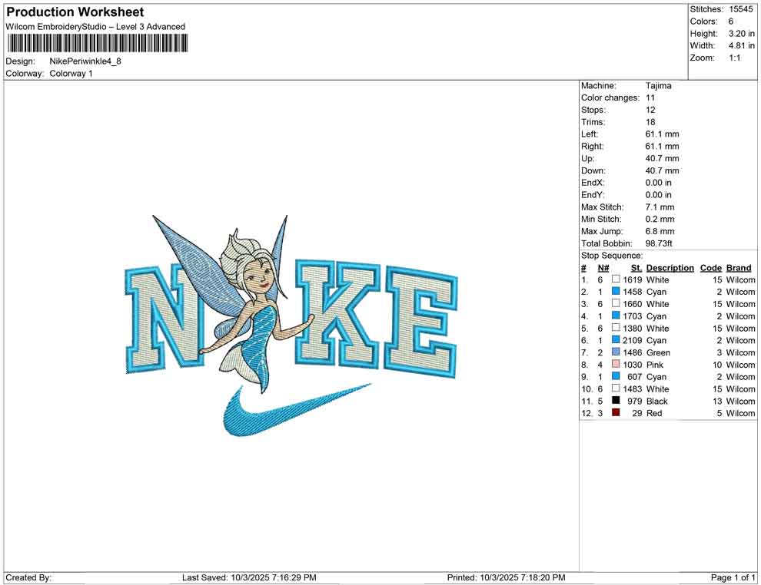The height and width of the screenshot is (585, 761).
Task: Click stitch count '607' in stop 9
Action: pyautogui.click(x=634, y=377)
